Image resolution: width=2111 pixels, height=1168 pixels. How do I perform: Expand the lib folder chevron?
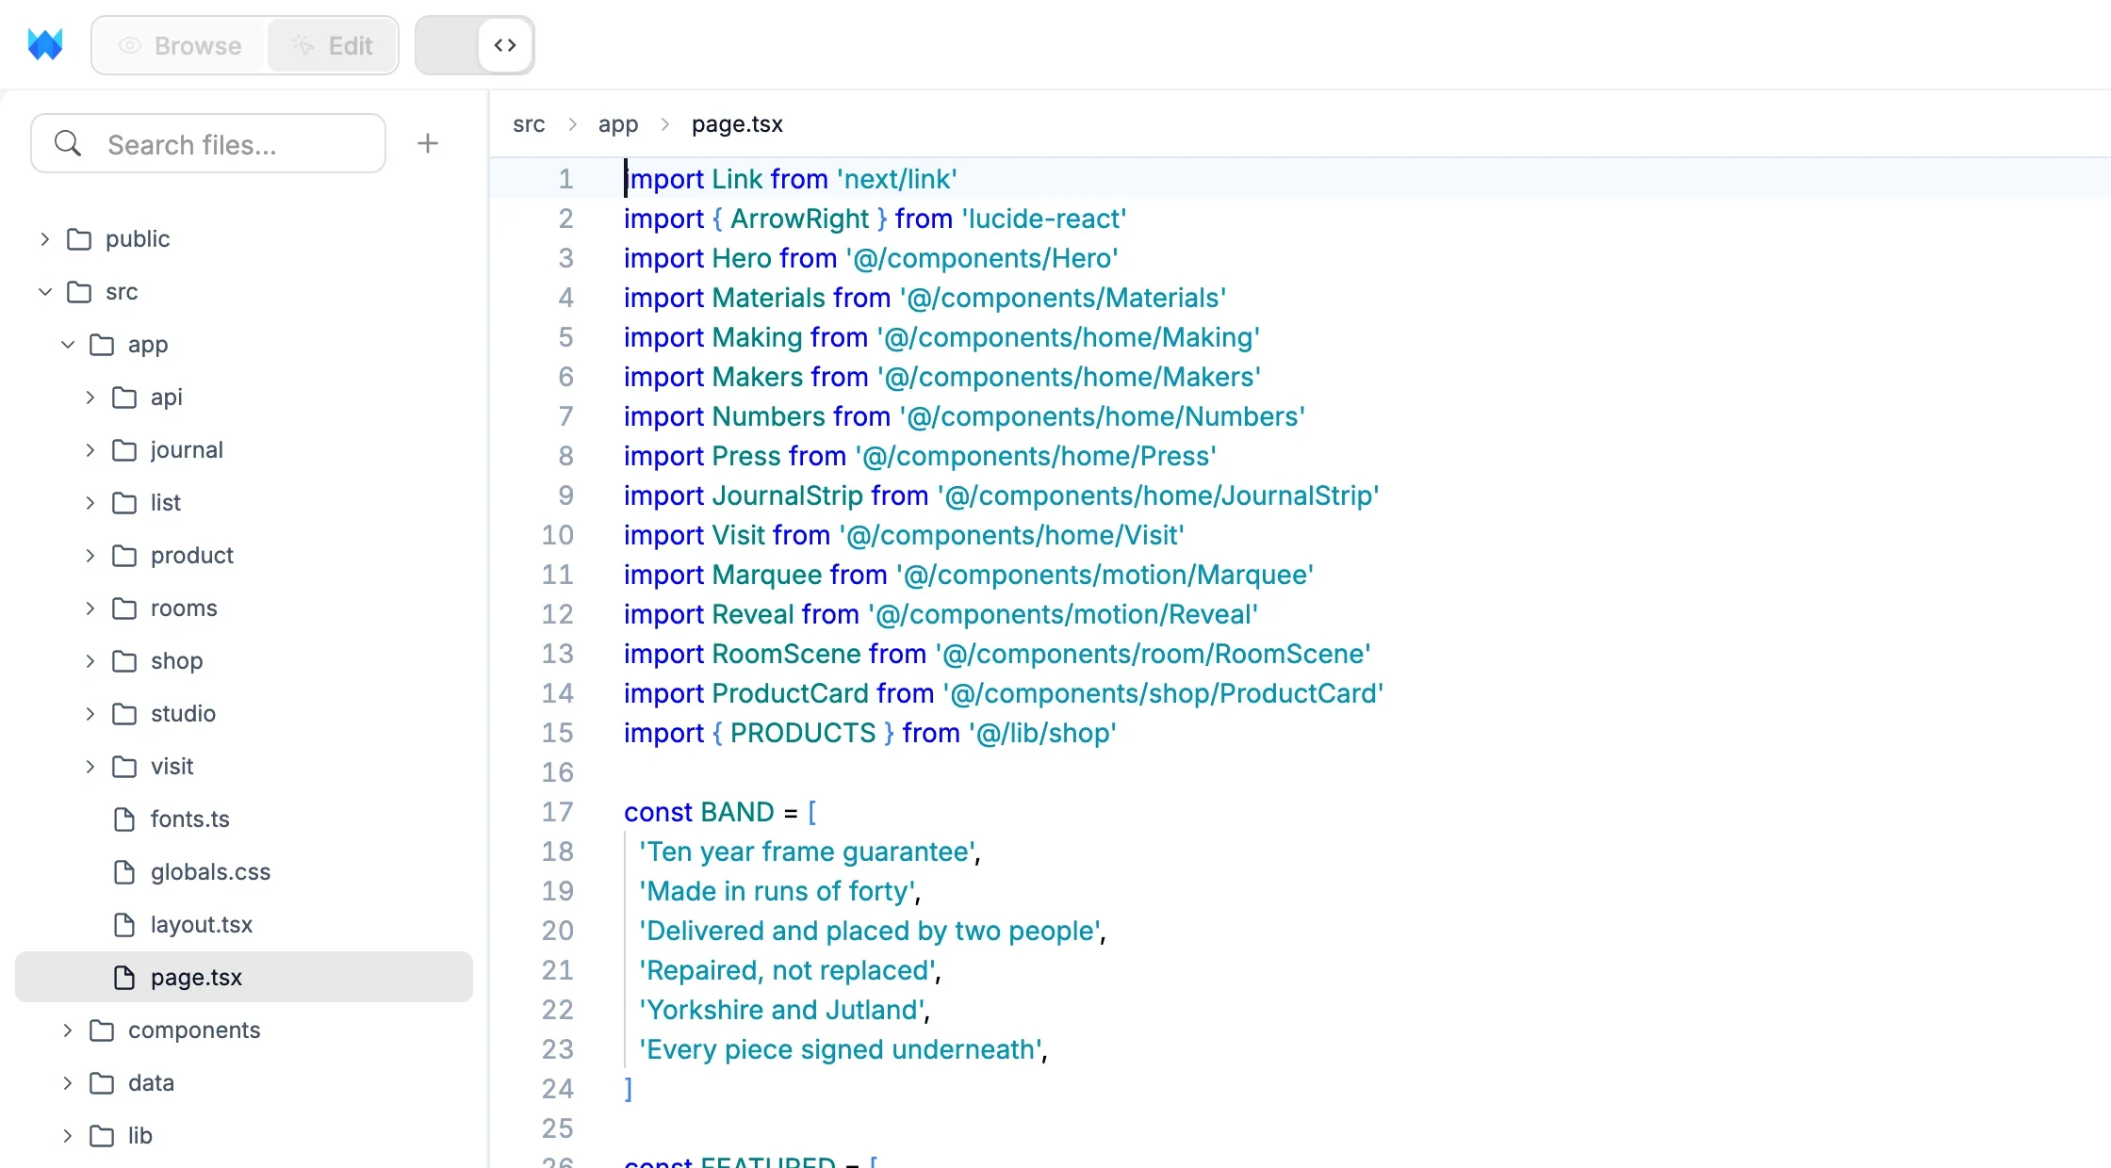pyautogui.click(x=67, y=1136)
